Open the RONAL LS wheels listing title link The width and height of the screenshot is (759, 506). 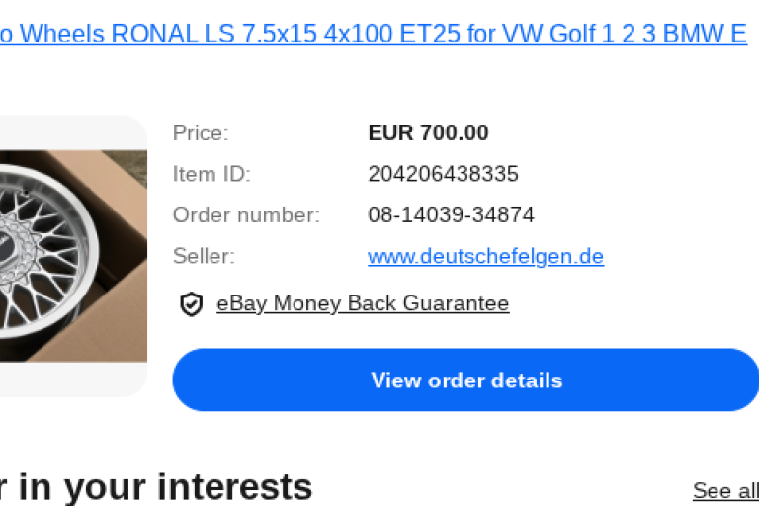point(374,35)
